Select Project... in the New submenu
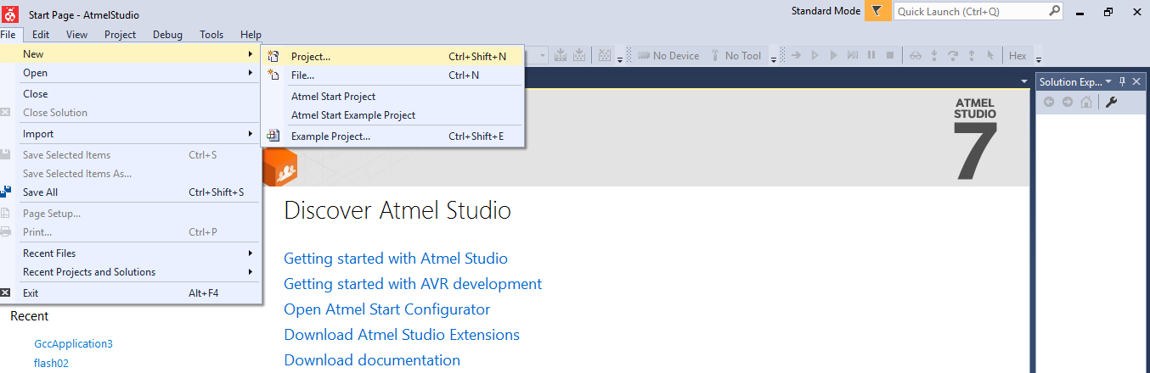The image size is (1150, 373). pos(393,57)
